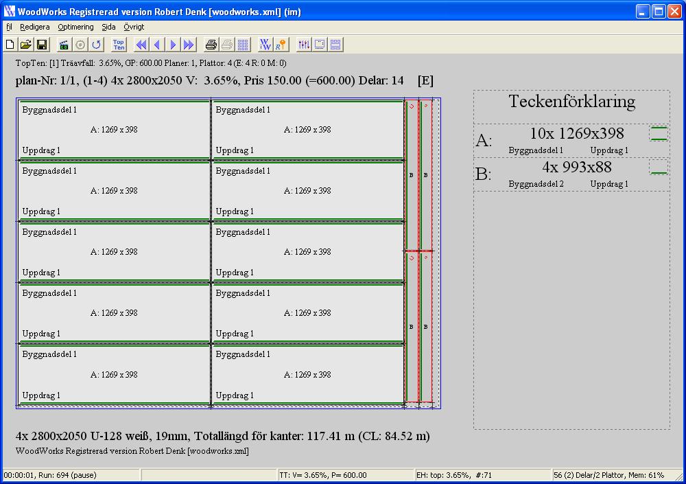Viewport: 686px width, 484px height.
Task: Save using the floppy disk icon
Action: click(x=42, y=44)
